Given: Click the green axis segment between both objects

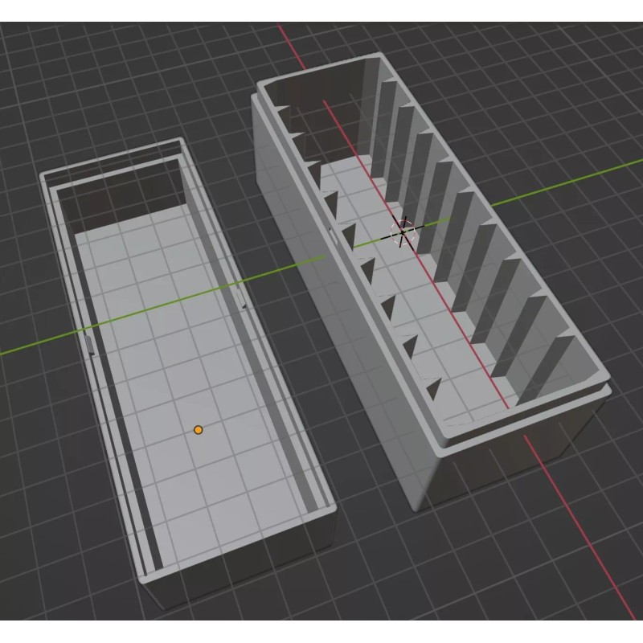Looking at the screenshot, I should [x=281, y=269].
